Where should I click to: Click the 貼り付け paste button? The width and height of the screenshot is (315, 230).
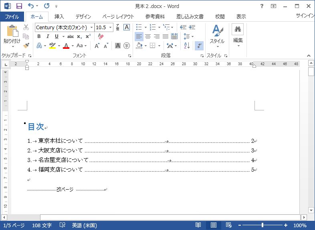pos(12,36)
